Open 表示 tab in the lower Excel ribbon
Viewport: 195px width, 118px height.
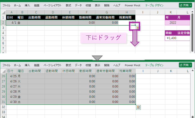coord(97,65)
